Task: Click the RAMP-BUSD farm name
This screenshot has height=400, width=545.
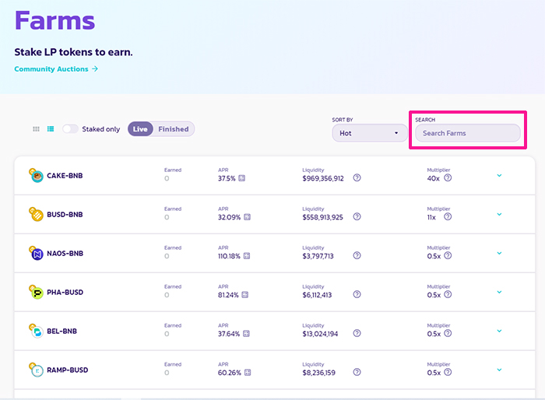Action: click(68, 370)
